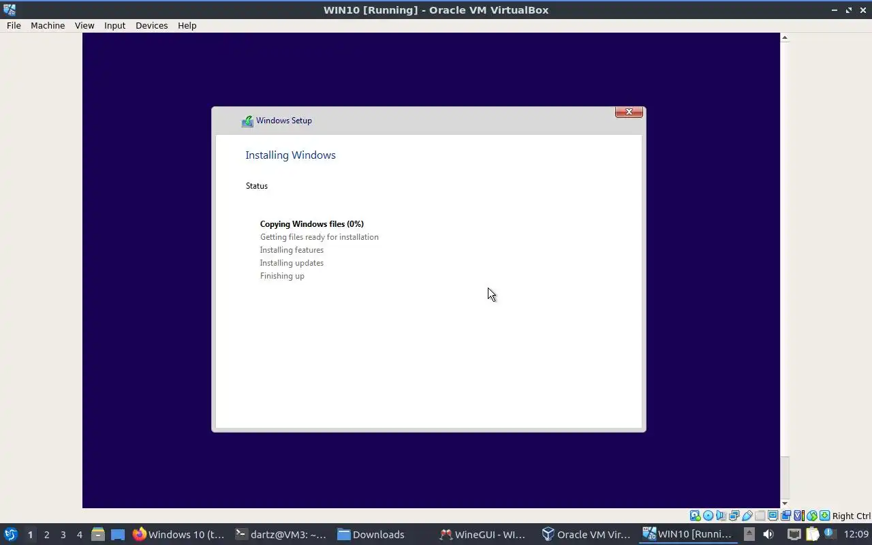Viewport: 872px width, 545px height.
Task: Click the 'Finishing up' status line
Action: click(x=282, y=276)
